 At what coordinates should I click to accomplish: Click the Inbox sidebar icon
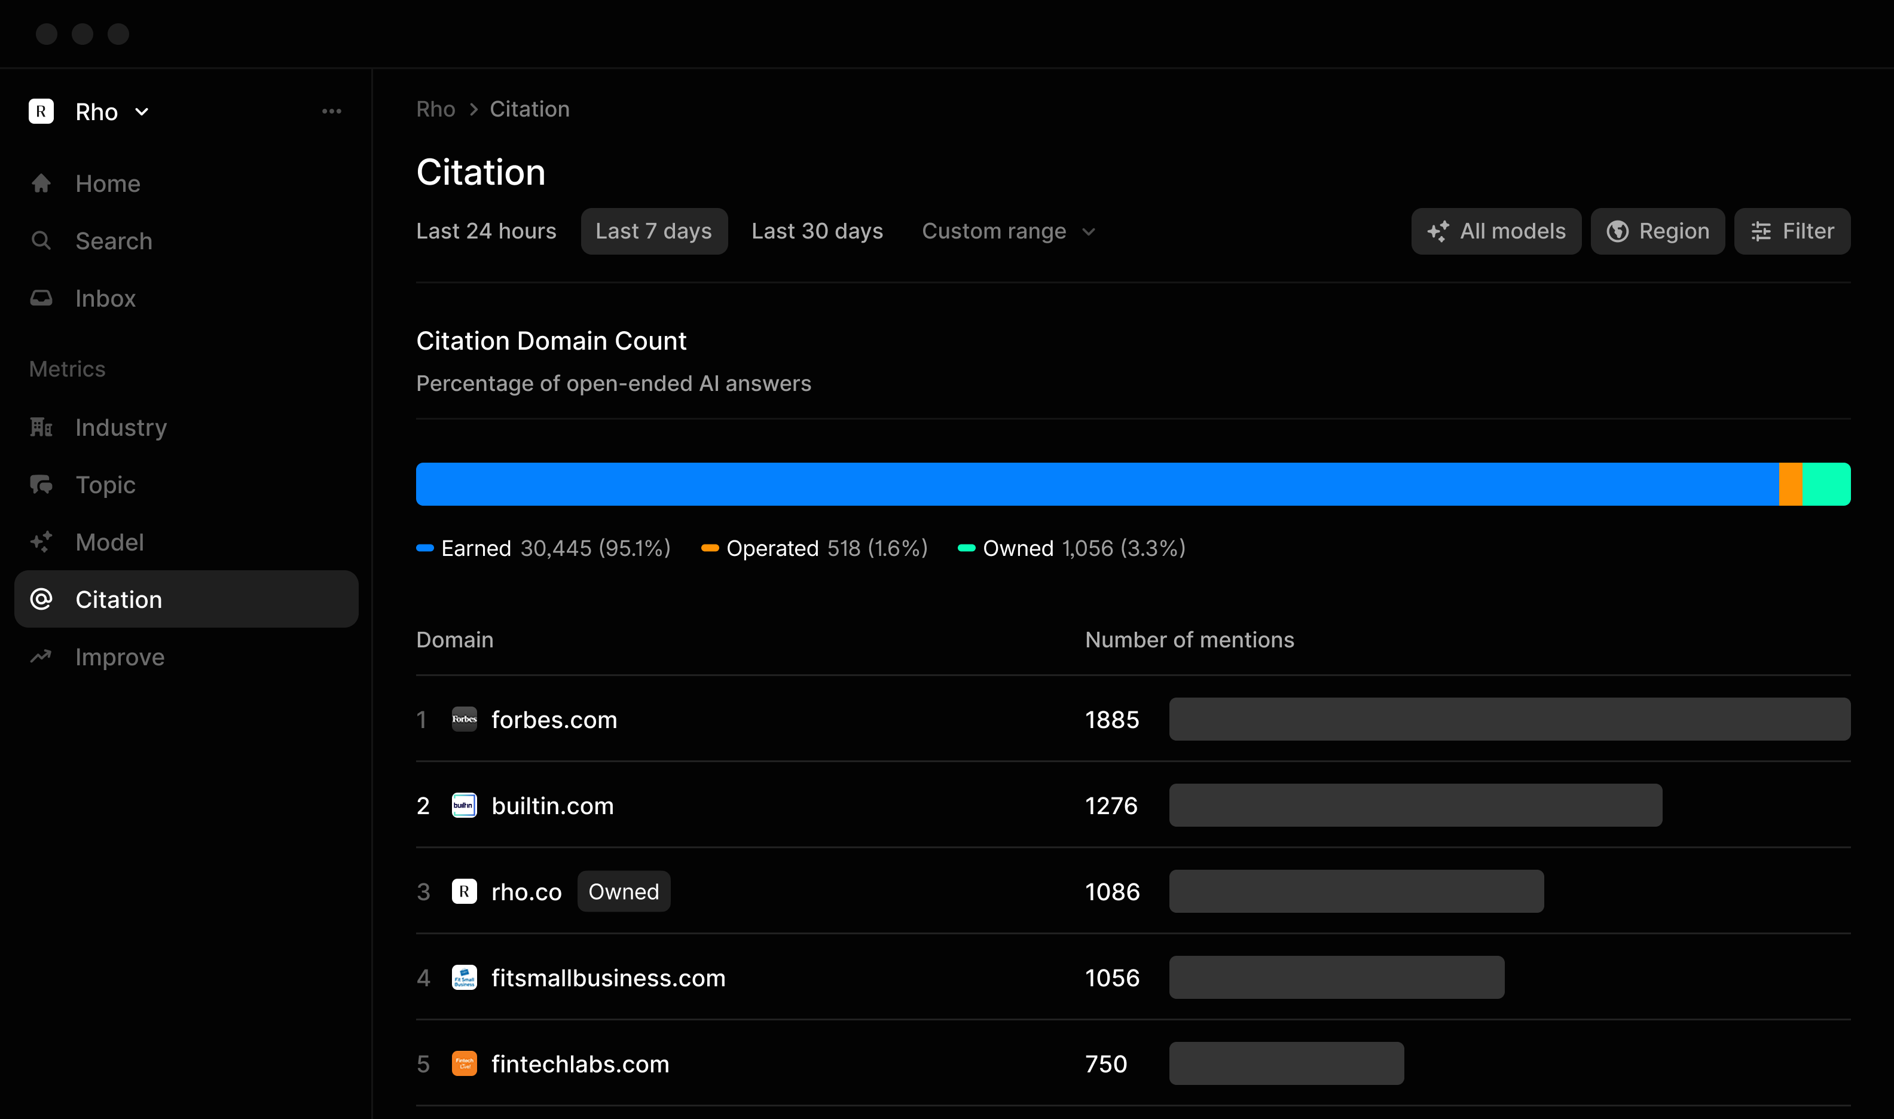(41, 298)
